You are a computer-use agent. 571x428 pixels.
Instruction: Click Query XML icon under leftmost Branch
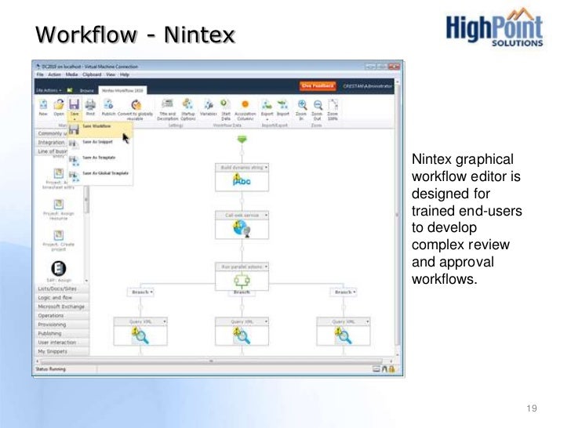tap(140, 336)
